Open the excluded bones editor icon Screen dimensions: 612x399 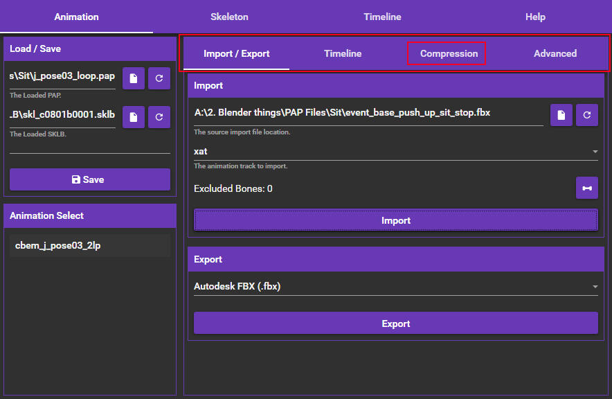coord(586,188)
